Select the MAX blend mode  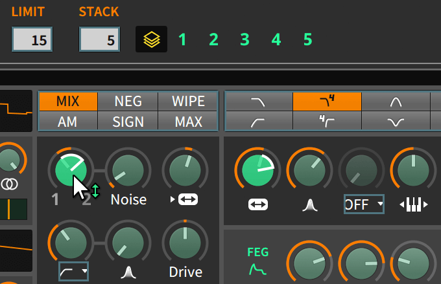[188, 121]
